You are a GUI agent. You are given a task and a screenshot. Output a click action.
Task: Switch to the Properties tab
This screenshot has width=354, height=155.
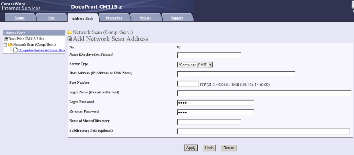(114, 18)
